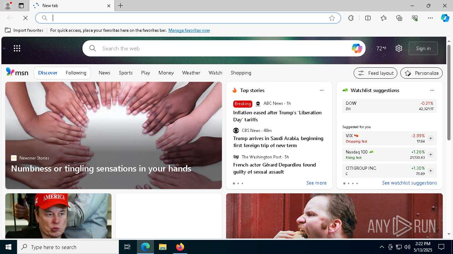Open Settings and more ellipsis
Image resolution: width=453 pixels, height=254 pixels.
[430, 18]
